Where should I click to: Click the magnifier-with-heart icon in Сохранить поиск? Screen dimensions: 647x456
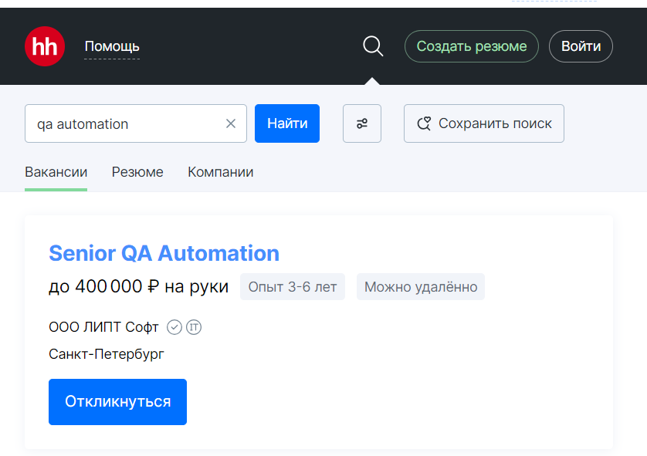pyautogui.click(x=423, y=123)
